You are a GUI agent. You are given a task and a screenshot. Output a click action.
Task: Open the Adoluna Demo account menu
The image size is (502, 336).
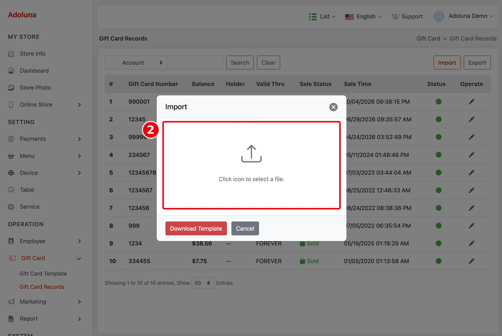pos(471,16)
